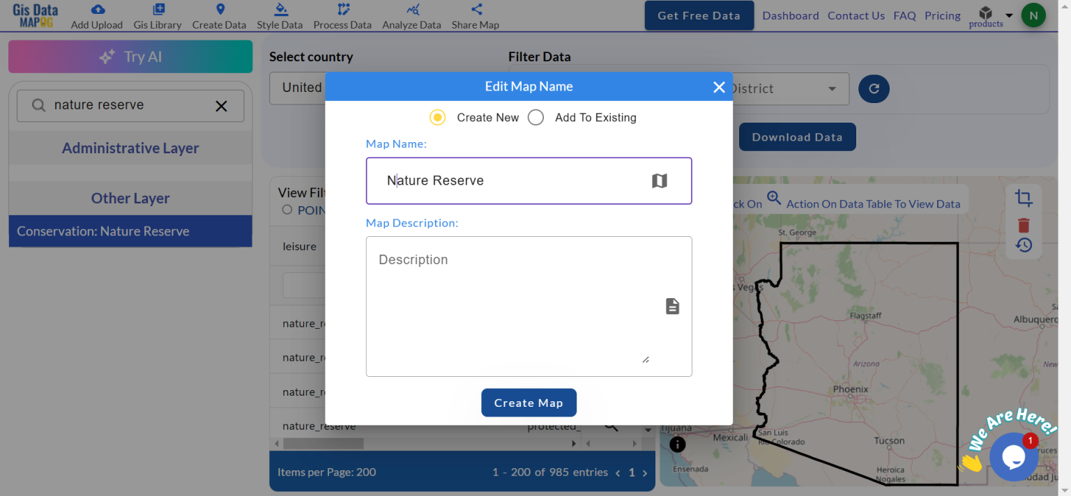Select the Create Data tool
Screen dimensions: 1071x496
point(219,15)
